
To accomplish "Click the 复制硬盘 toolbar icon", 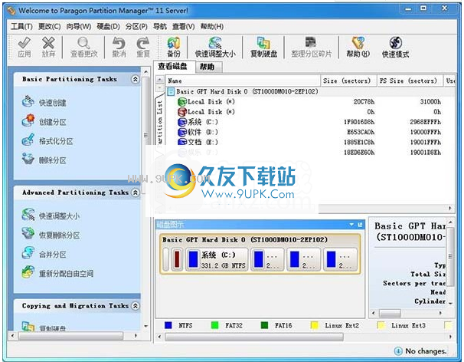I will [x=263, y=43].
